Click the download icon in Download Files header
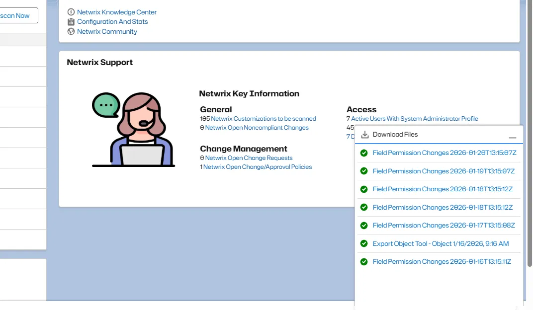 click(x=365, y=134)
